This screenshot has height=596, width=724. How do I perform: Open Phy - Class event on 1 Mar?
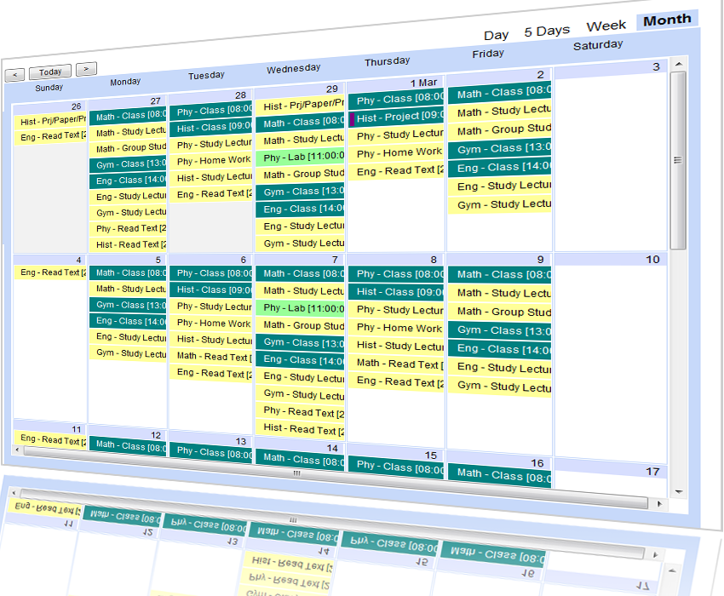[x=396, y=100]
